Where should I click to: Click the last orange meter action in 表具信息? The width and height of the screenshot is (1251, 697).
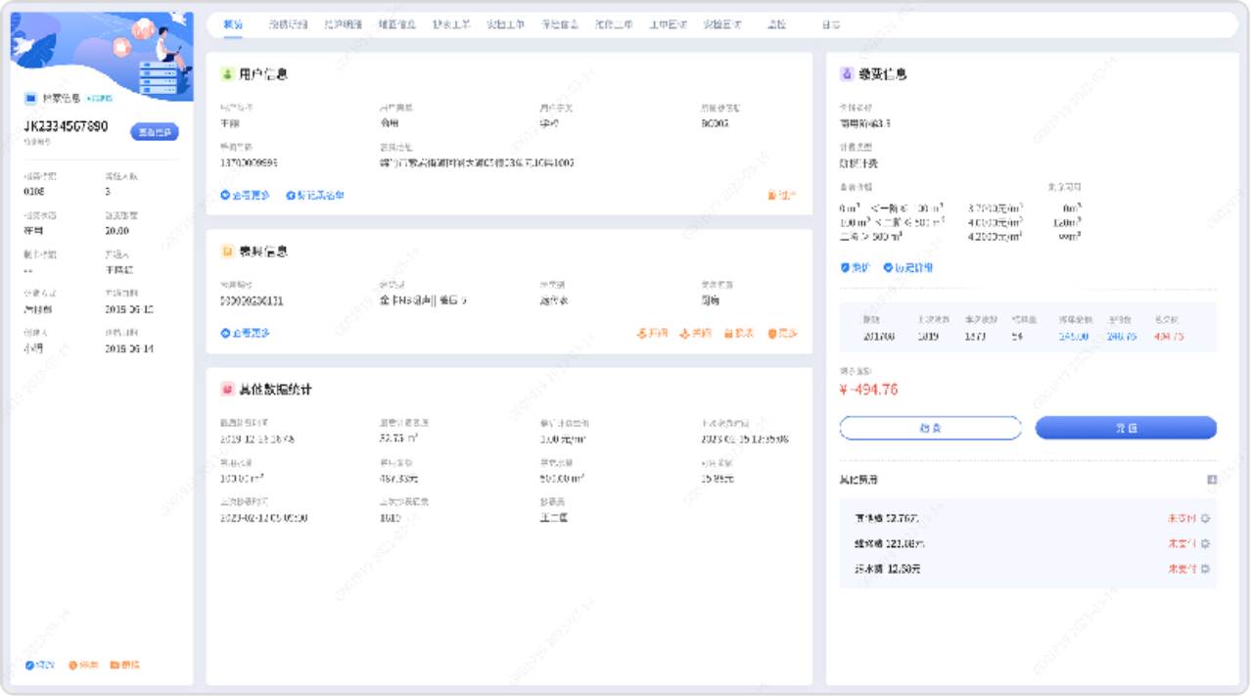click(783, 334)
